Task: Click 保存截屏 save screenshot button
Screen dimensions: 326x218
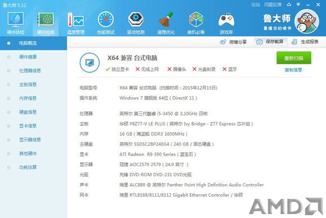Action: tap(271, 42)
